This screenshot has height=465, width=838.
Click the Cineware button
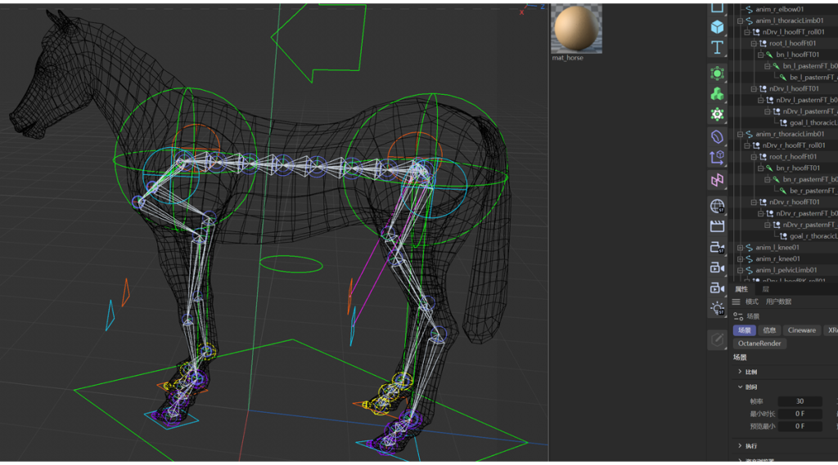pos(801,330)
